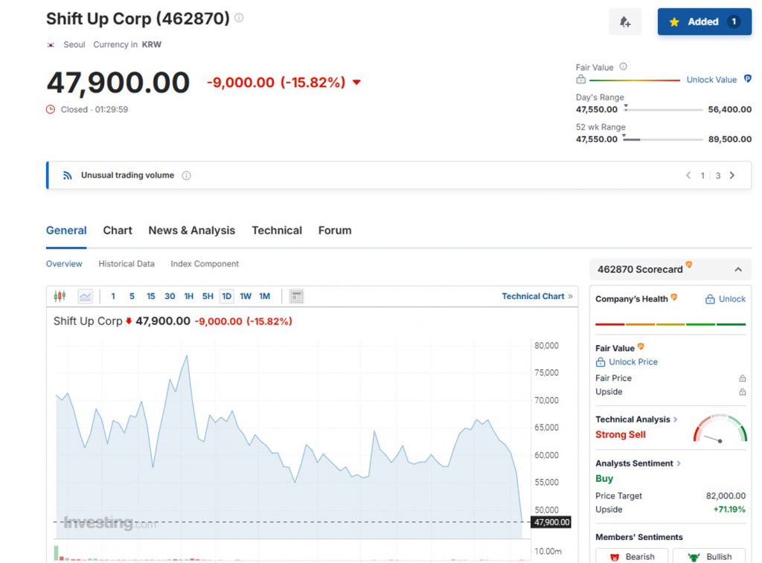Switch chart to area view
The width and height of the screenshot is (762, 563).
(x=85, y=296)
